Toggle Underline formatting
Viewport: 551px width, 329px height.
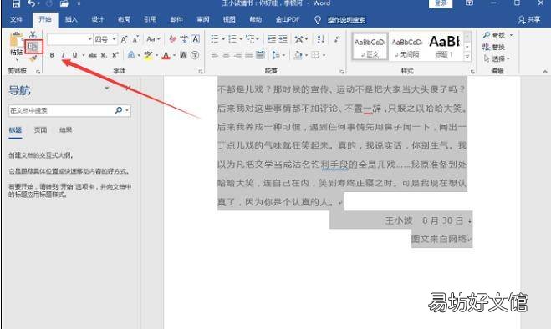click(74, 55)
